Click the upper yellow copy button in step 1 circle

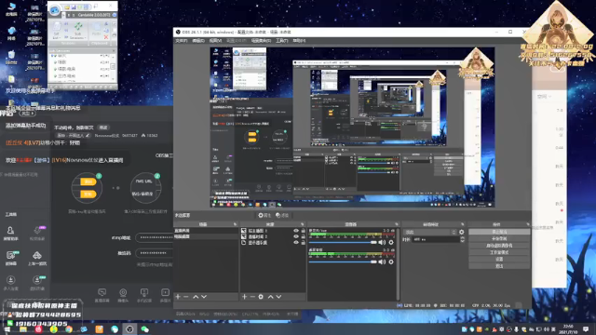tap(88, 181)
